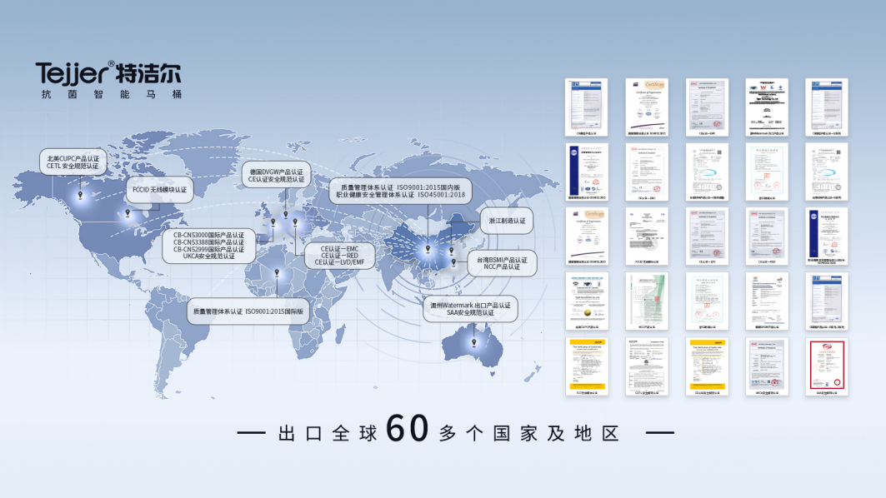Click the map pin in central China

[428, 249]
